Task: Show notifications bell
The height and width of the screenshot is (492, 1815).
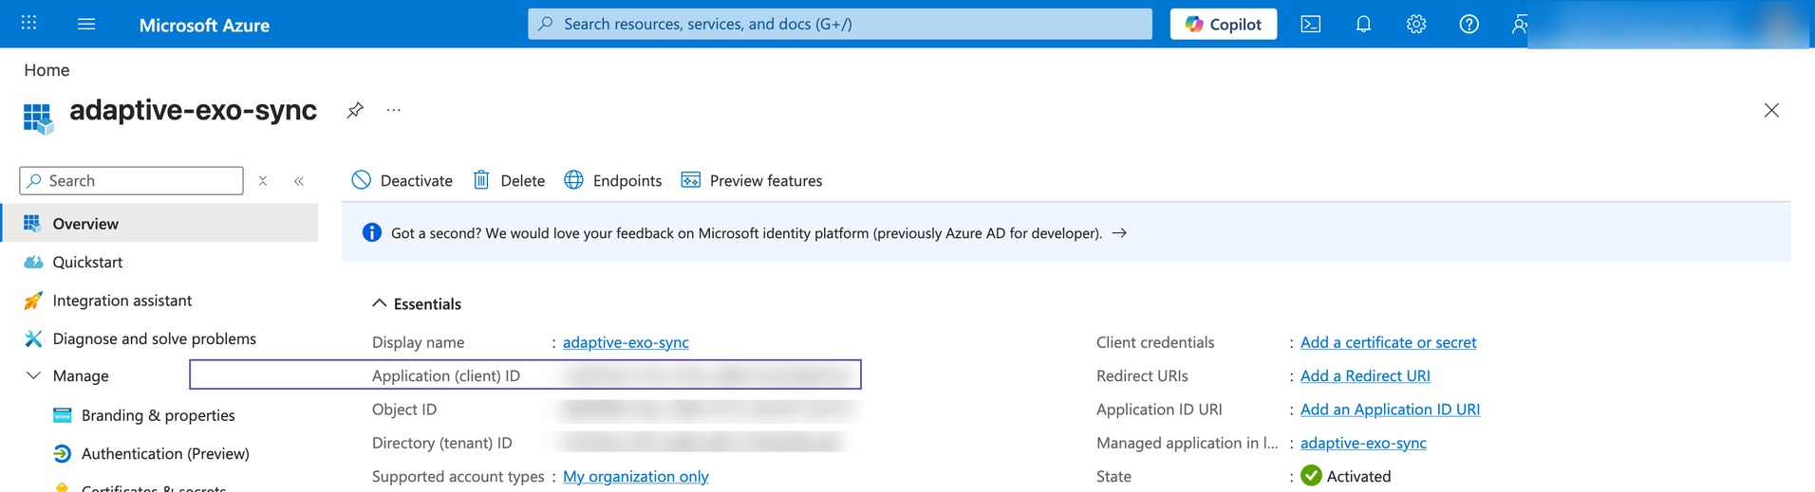Action: click(x=1363, y=24)
